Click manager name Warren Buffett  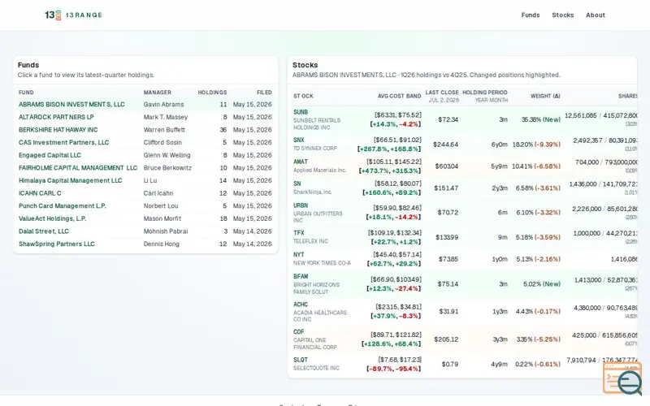pyautogui.click(x=164, y=130)
